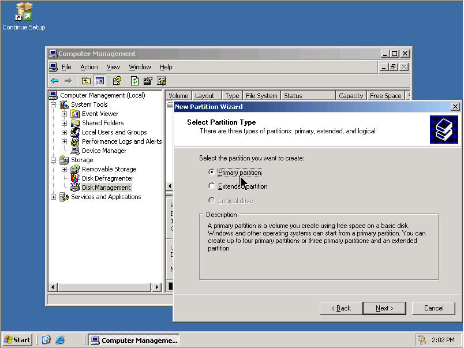Click the Event Viewer icon in tree
This screenshot has height=348, width=464.
click(75, 114)
